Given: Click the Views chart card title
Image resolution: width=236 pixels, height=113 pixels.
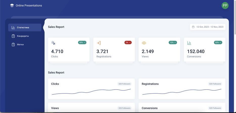Looking at the screenshot, I should (55, 108).
